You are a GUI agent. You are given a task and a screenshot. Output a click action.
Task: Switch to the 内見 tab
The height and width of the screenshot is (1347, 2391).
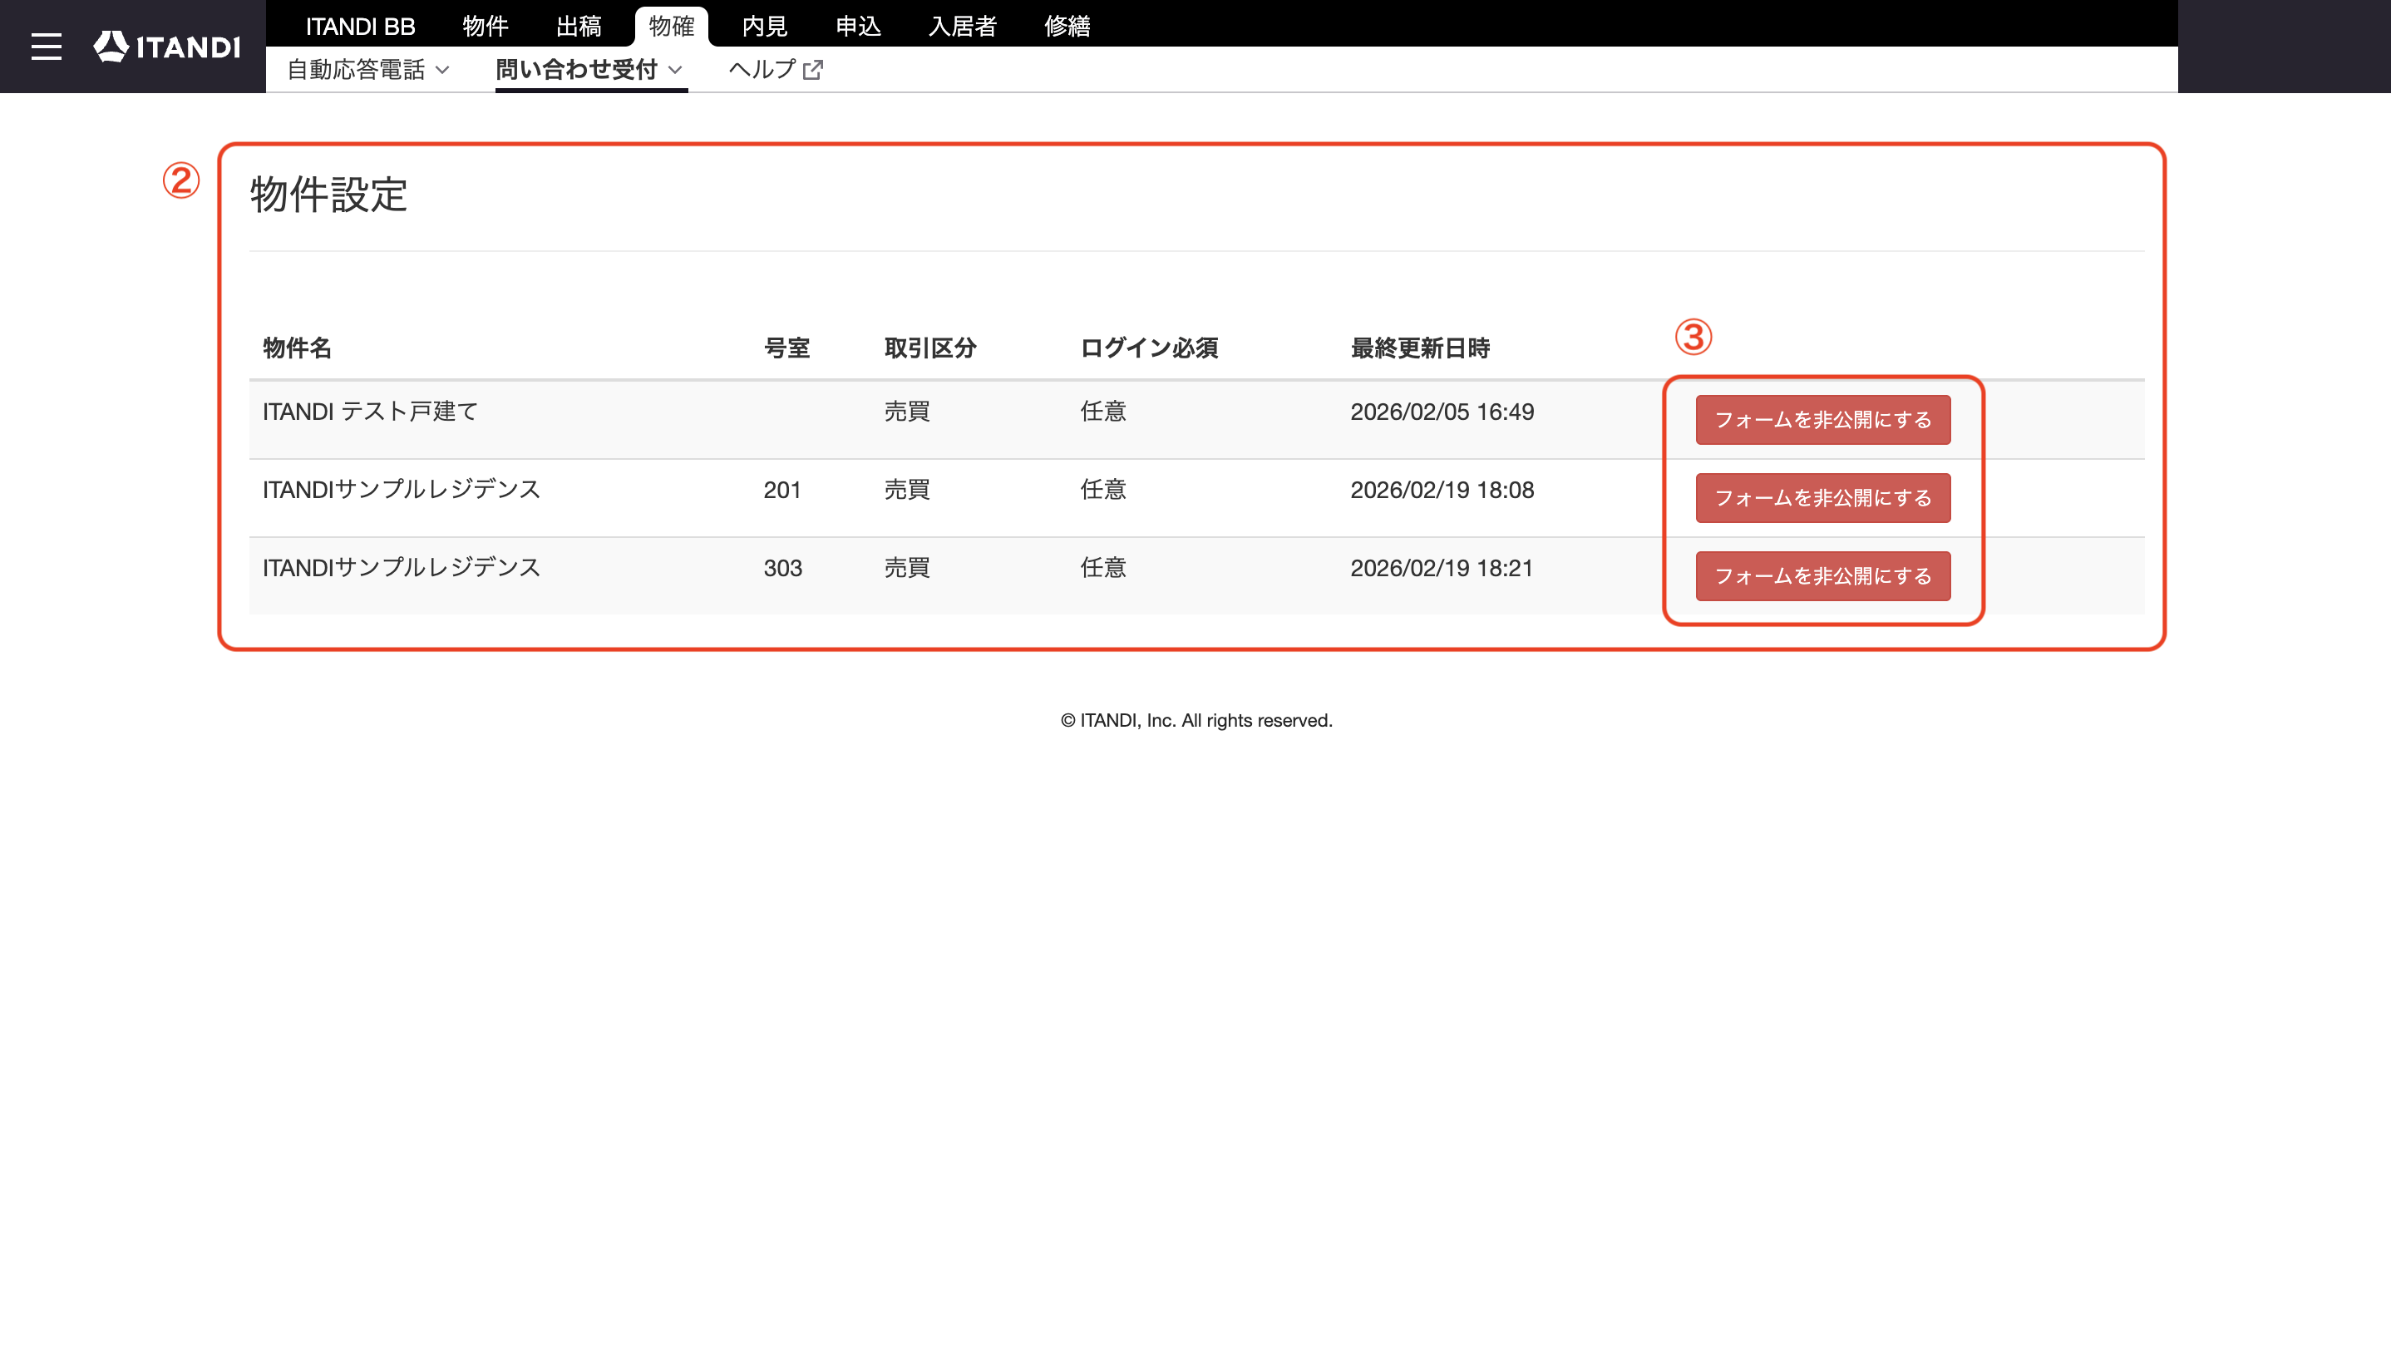click(765, 26)
